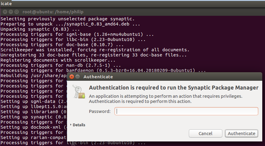Click line 'Preparing to unpack .../synaptic_0.83_amd64.deb'

pyautogui.click(x=70, y=24)
